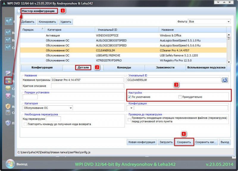Click the Конфигурации text field

pyautogui.click(x=181, y=108)
